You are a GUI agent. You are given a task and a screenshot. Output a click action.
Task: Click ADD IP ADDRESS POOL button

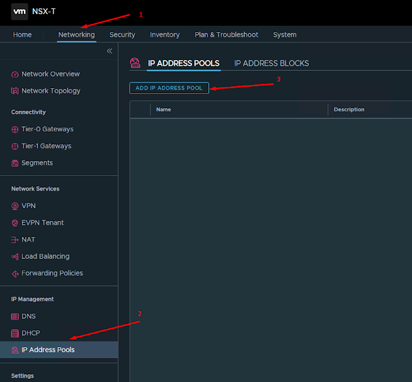169,88
